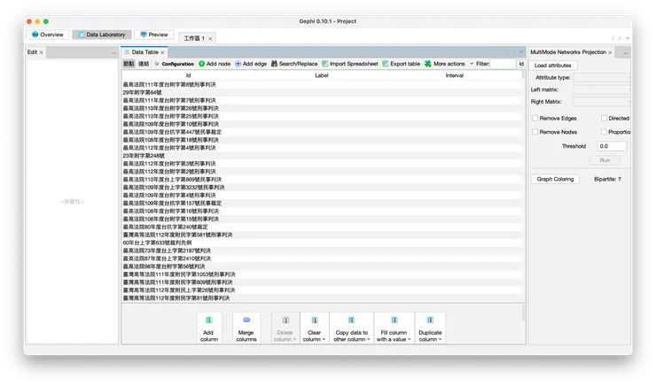The width and height of the screenshot is (656, 386).
Task: Select row 23年附字第248號
Action: [322, 156]
